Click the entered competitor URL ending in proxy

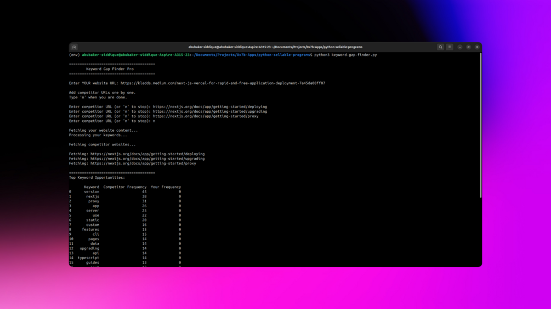[x=206, y=116]
